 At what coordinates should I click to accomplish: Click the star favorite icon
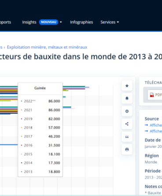tap(127, 86)
